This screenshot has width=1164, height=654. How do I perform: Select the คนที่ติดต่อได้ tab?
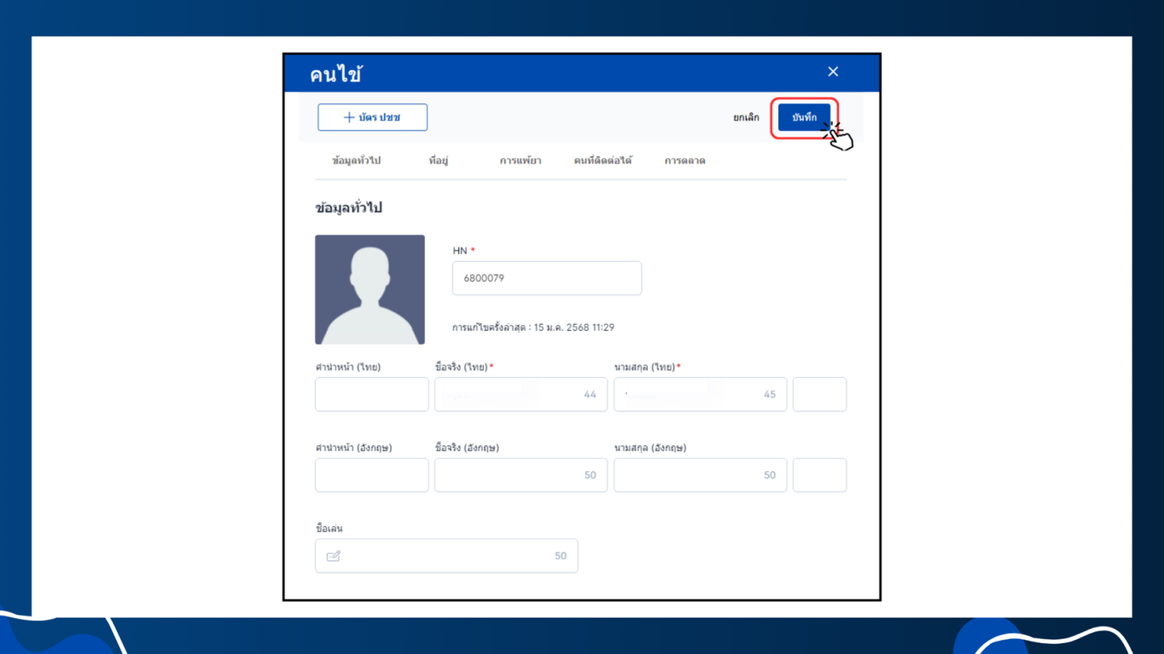click(x=603, y=160)
